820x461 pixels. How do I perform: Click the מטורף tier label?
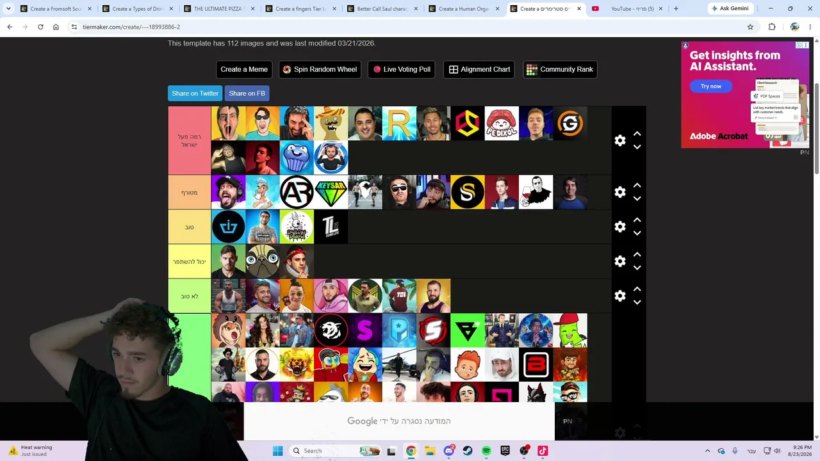(190, 192)
